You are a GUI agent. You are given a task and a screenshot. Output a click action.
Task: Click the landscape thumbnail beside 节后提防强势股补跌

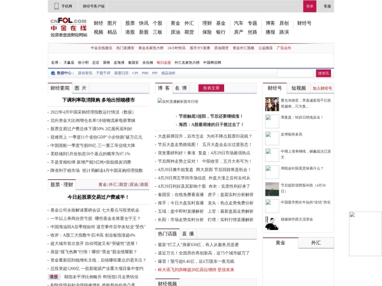pyautogui.click(x=272, y=189)
